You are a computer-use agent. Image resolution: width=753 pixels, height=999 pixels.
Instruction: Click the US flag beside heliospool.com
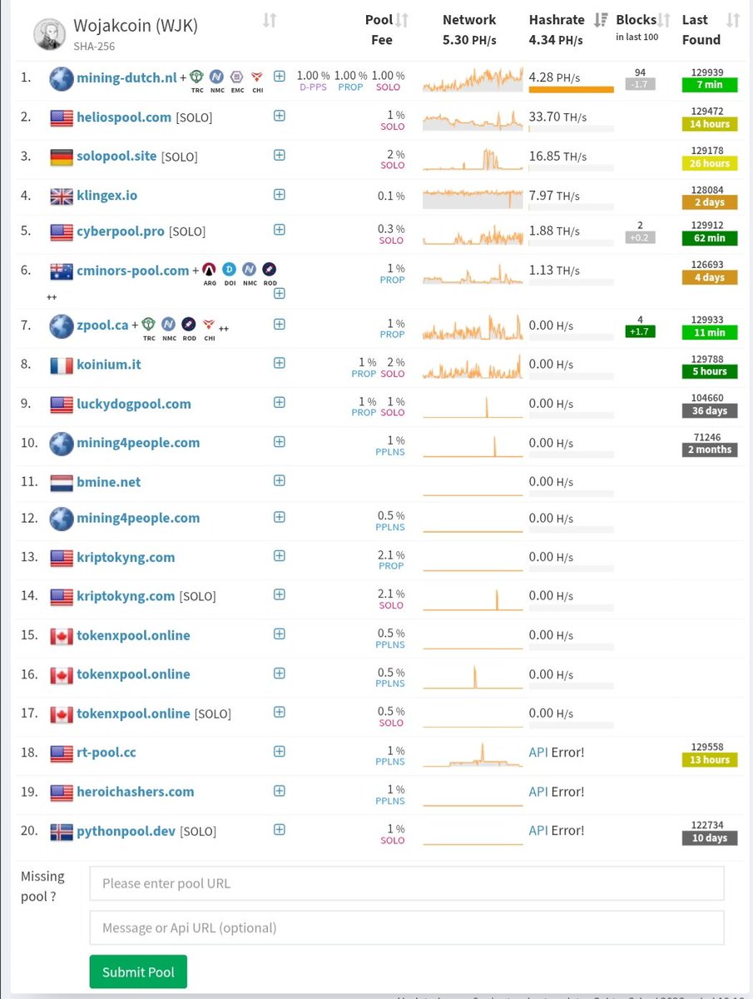click(62, 118)
